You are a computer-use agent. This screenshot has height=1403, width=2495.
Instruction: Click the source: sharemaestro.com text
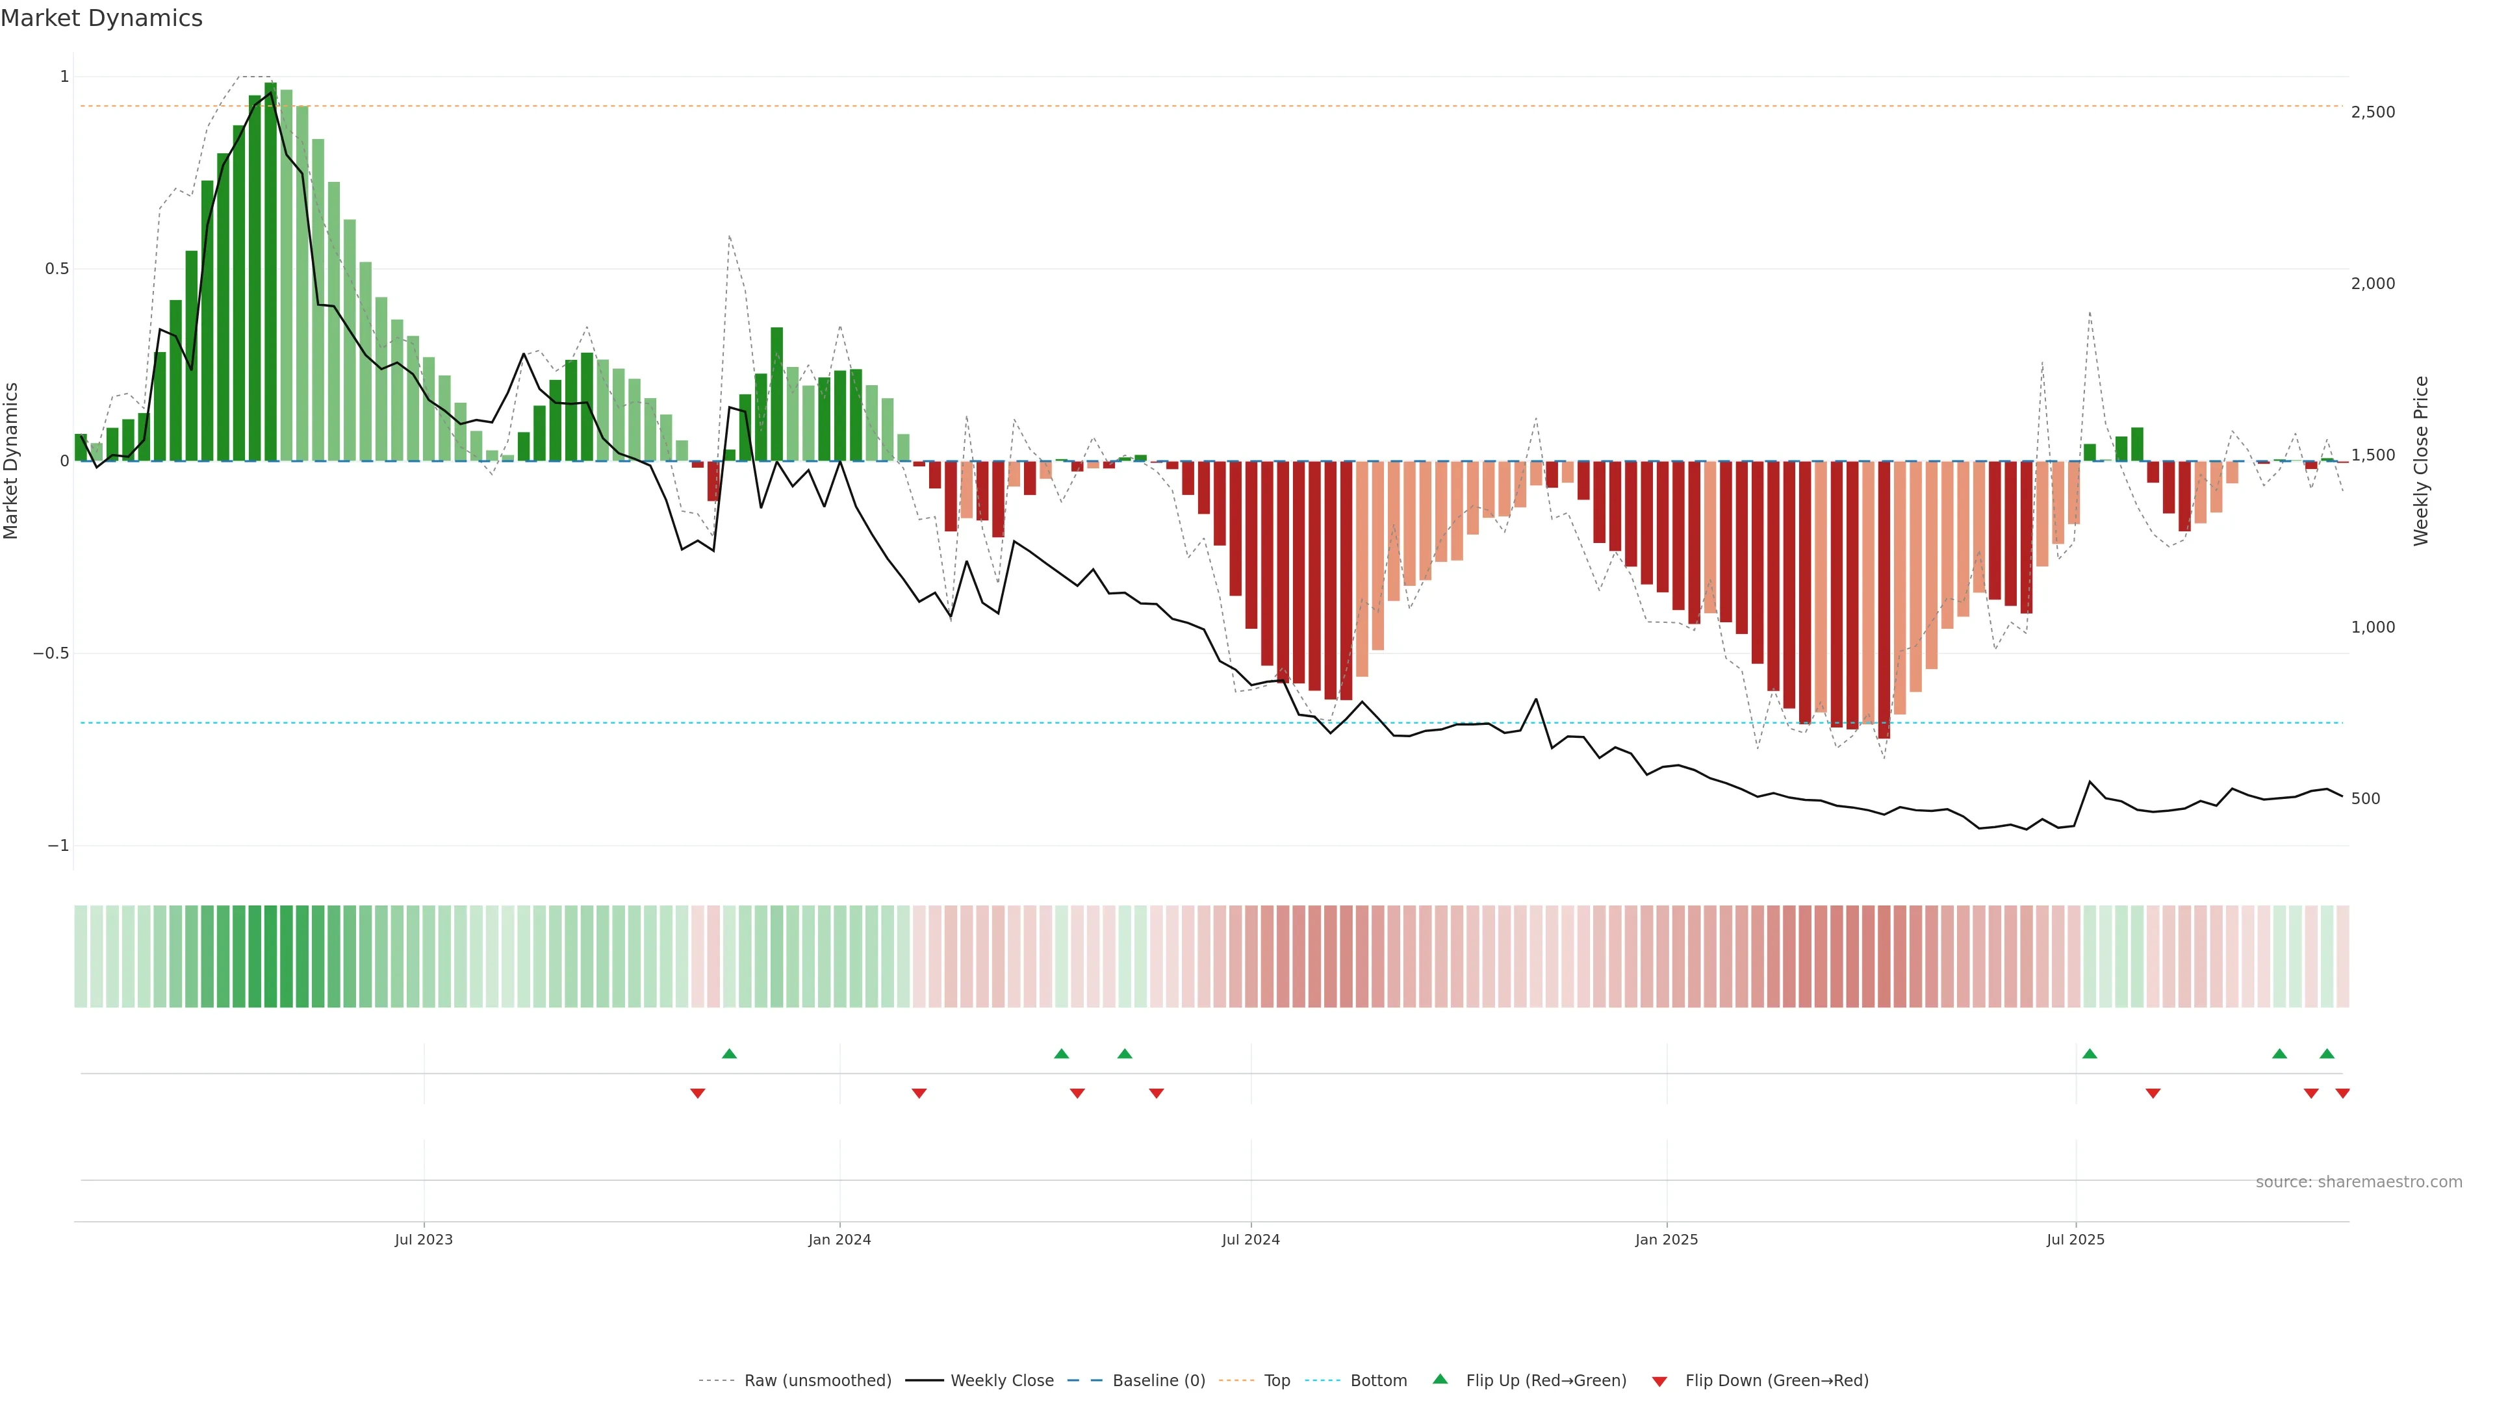coord(2359,1182)
